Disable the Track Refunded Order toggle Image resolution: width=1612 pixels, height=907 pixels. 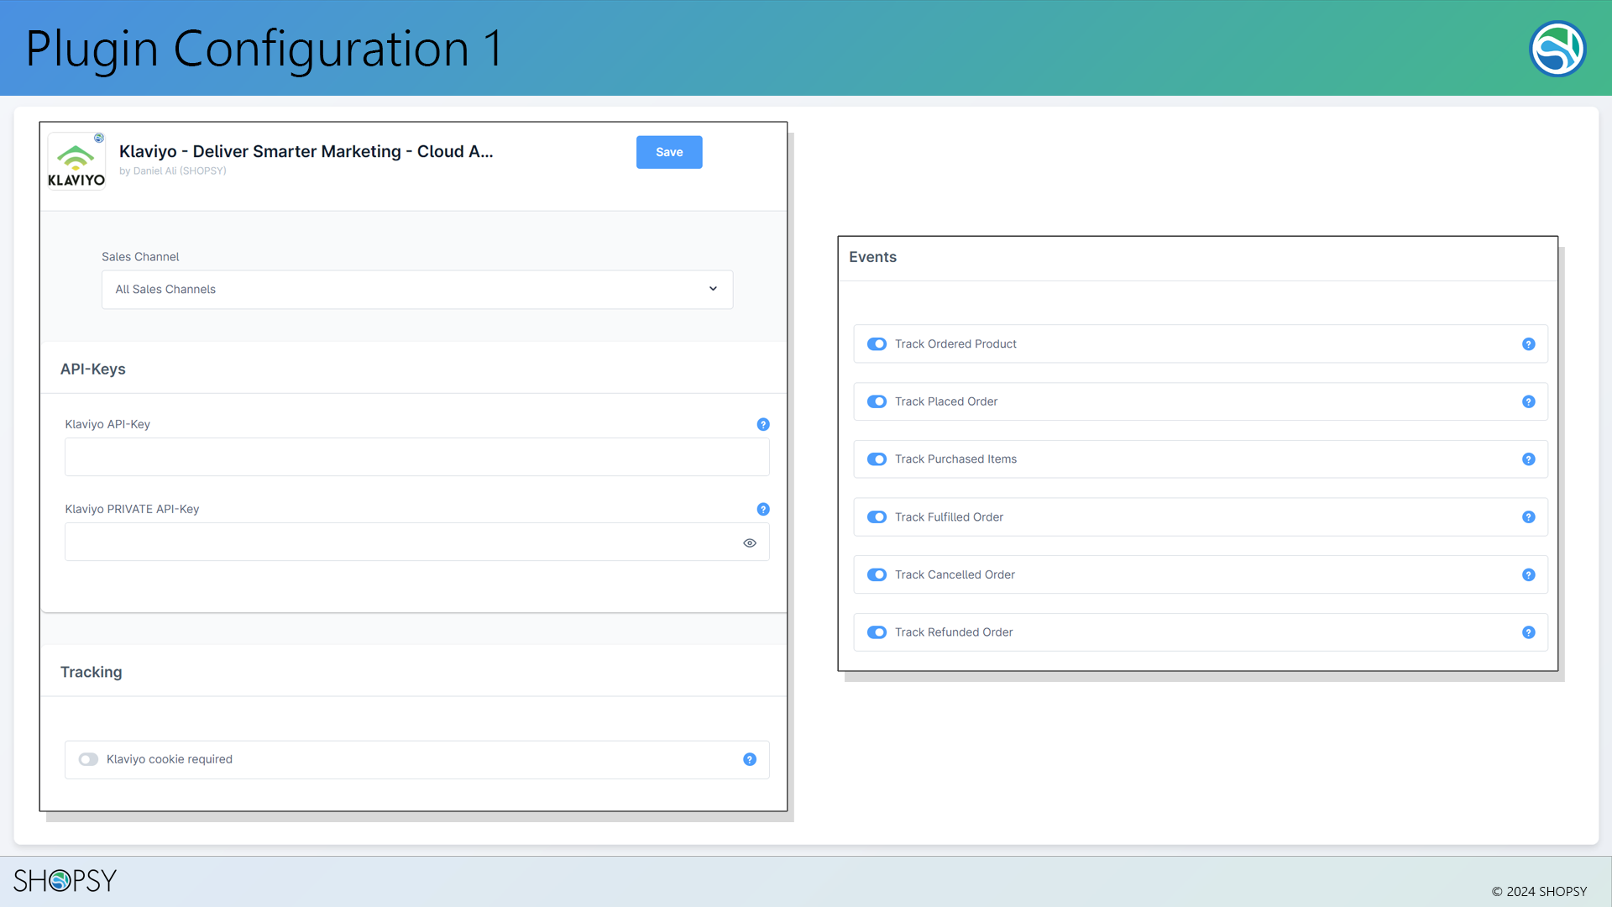tap(877, 632)
